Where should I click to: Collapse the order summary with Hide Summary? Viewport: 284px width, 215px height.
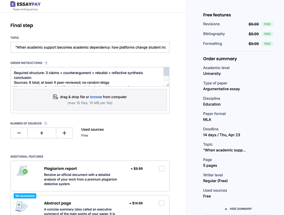(x=238, y=209)
